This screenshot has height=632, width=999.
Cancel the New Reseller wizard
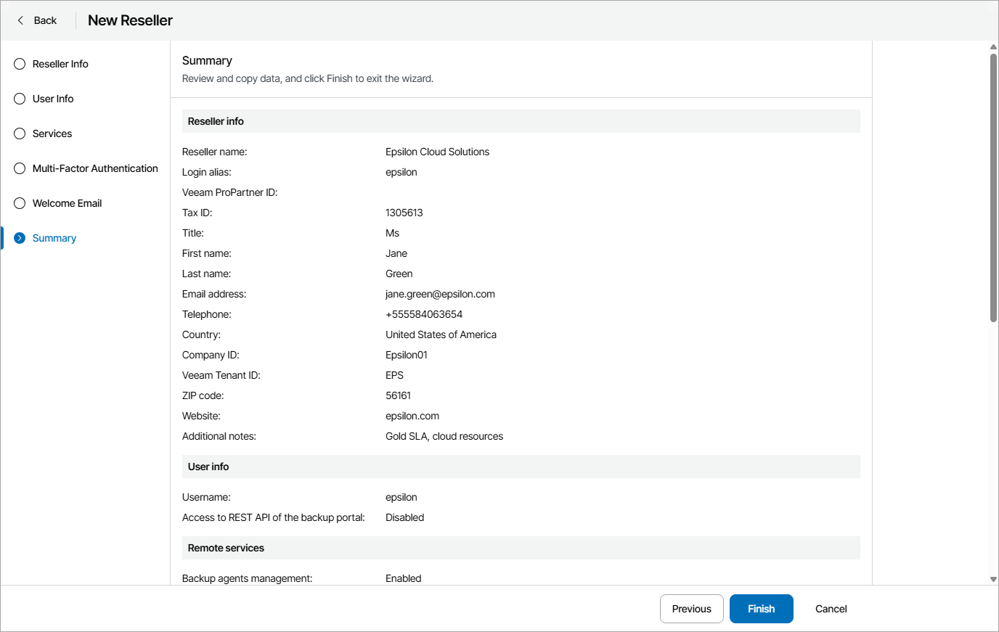tap(830, 609)
